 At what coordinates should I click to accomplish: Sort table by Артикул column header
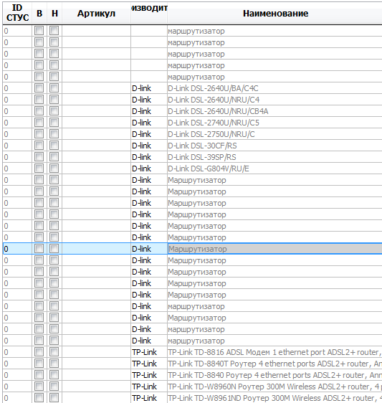tap(96, 13)
